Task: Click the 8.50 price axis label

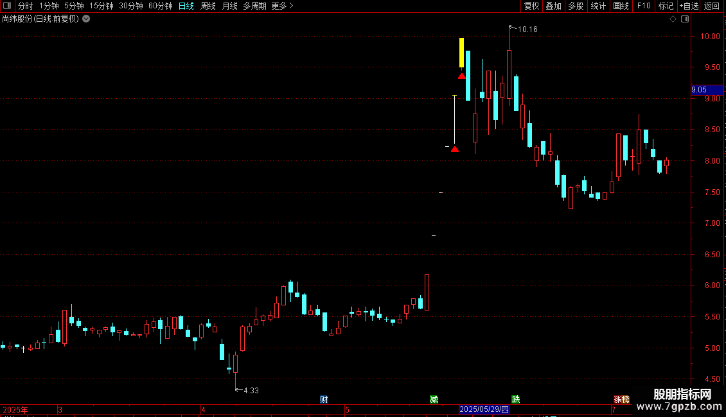Action: pos(713,130)
